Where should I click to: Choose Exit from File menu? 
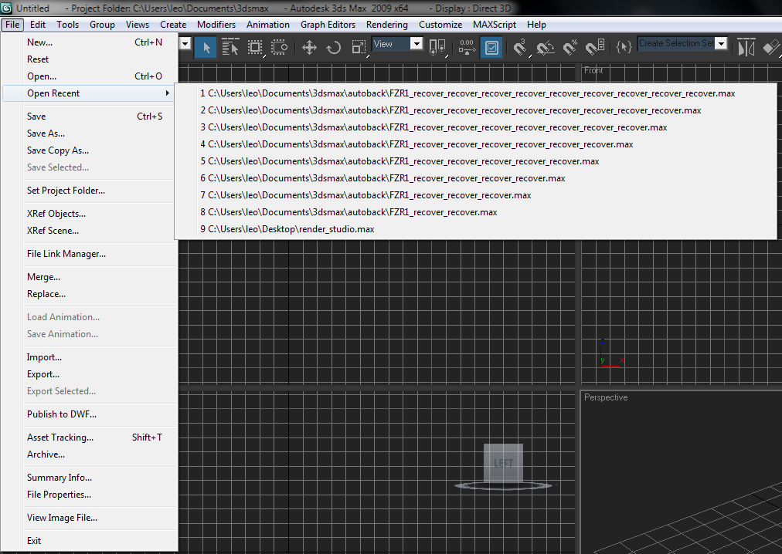point(90,541)
